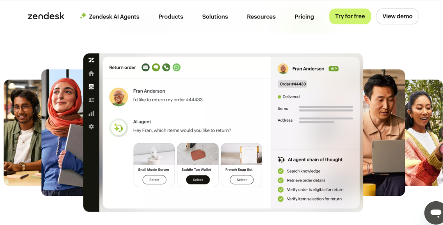Open the bar chart reporting icon
Viewport: 443px width, 225px height.
pos(91,114)
